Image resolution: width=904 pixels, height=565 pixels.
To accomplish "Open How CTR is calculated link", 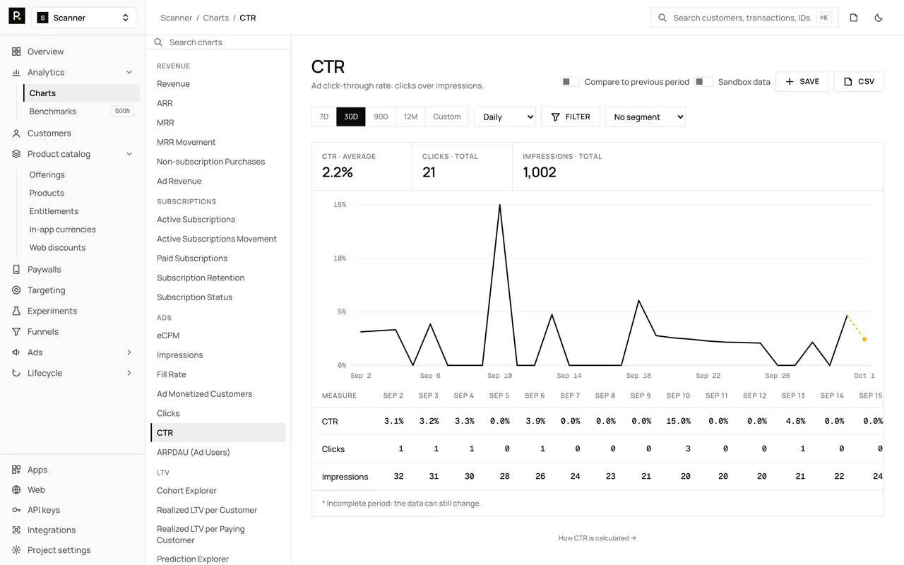I will [x=597, y=538].
